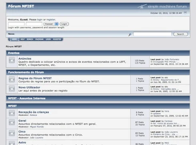
Task: Focus the search text field
Action: 152,34
